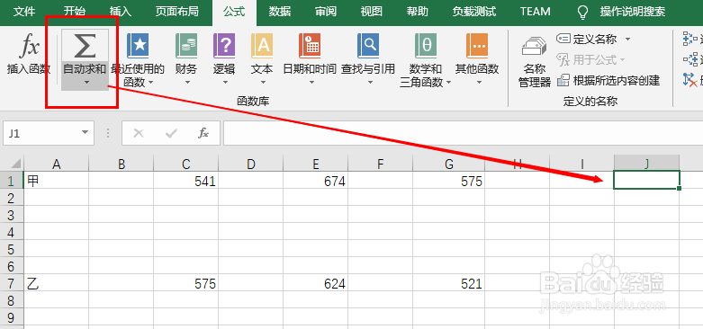This screenshot has height=329, width=703.
Task: Expand the Text functions dropdown arrow
Action: (x=262, y=83)
